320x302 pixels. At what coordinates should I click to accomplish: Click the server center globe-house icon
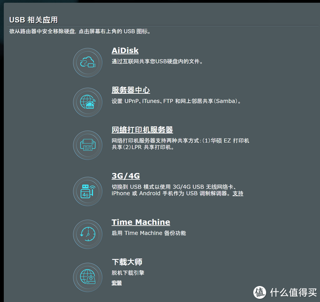pos(88,102)
